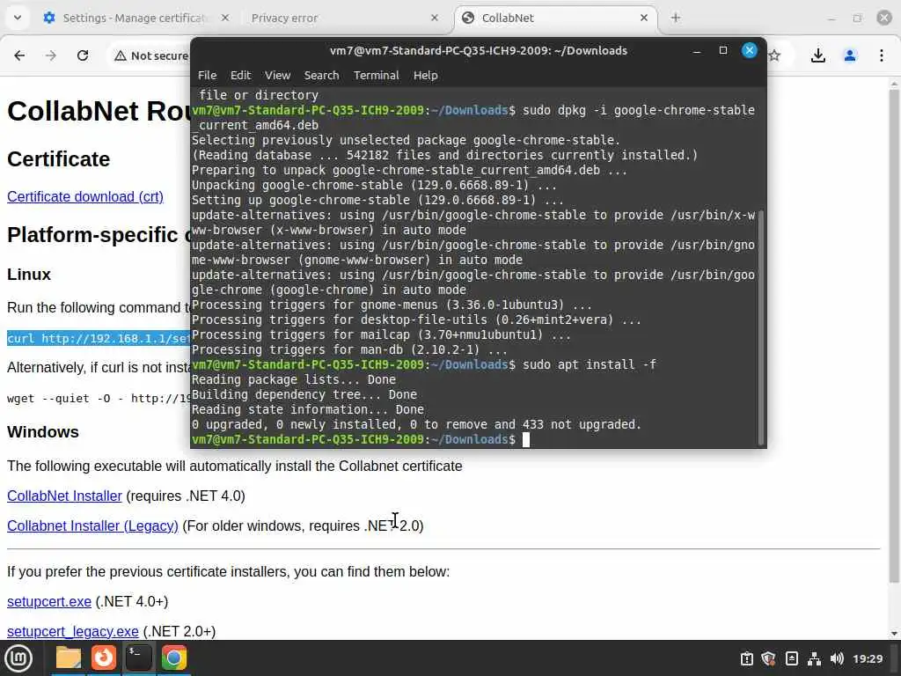The width and height of the screenshot is (901, 676).
Task: Click the Chrome forward arrow
Action: point(51,55)
